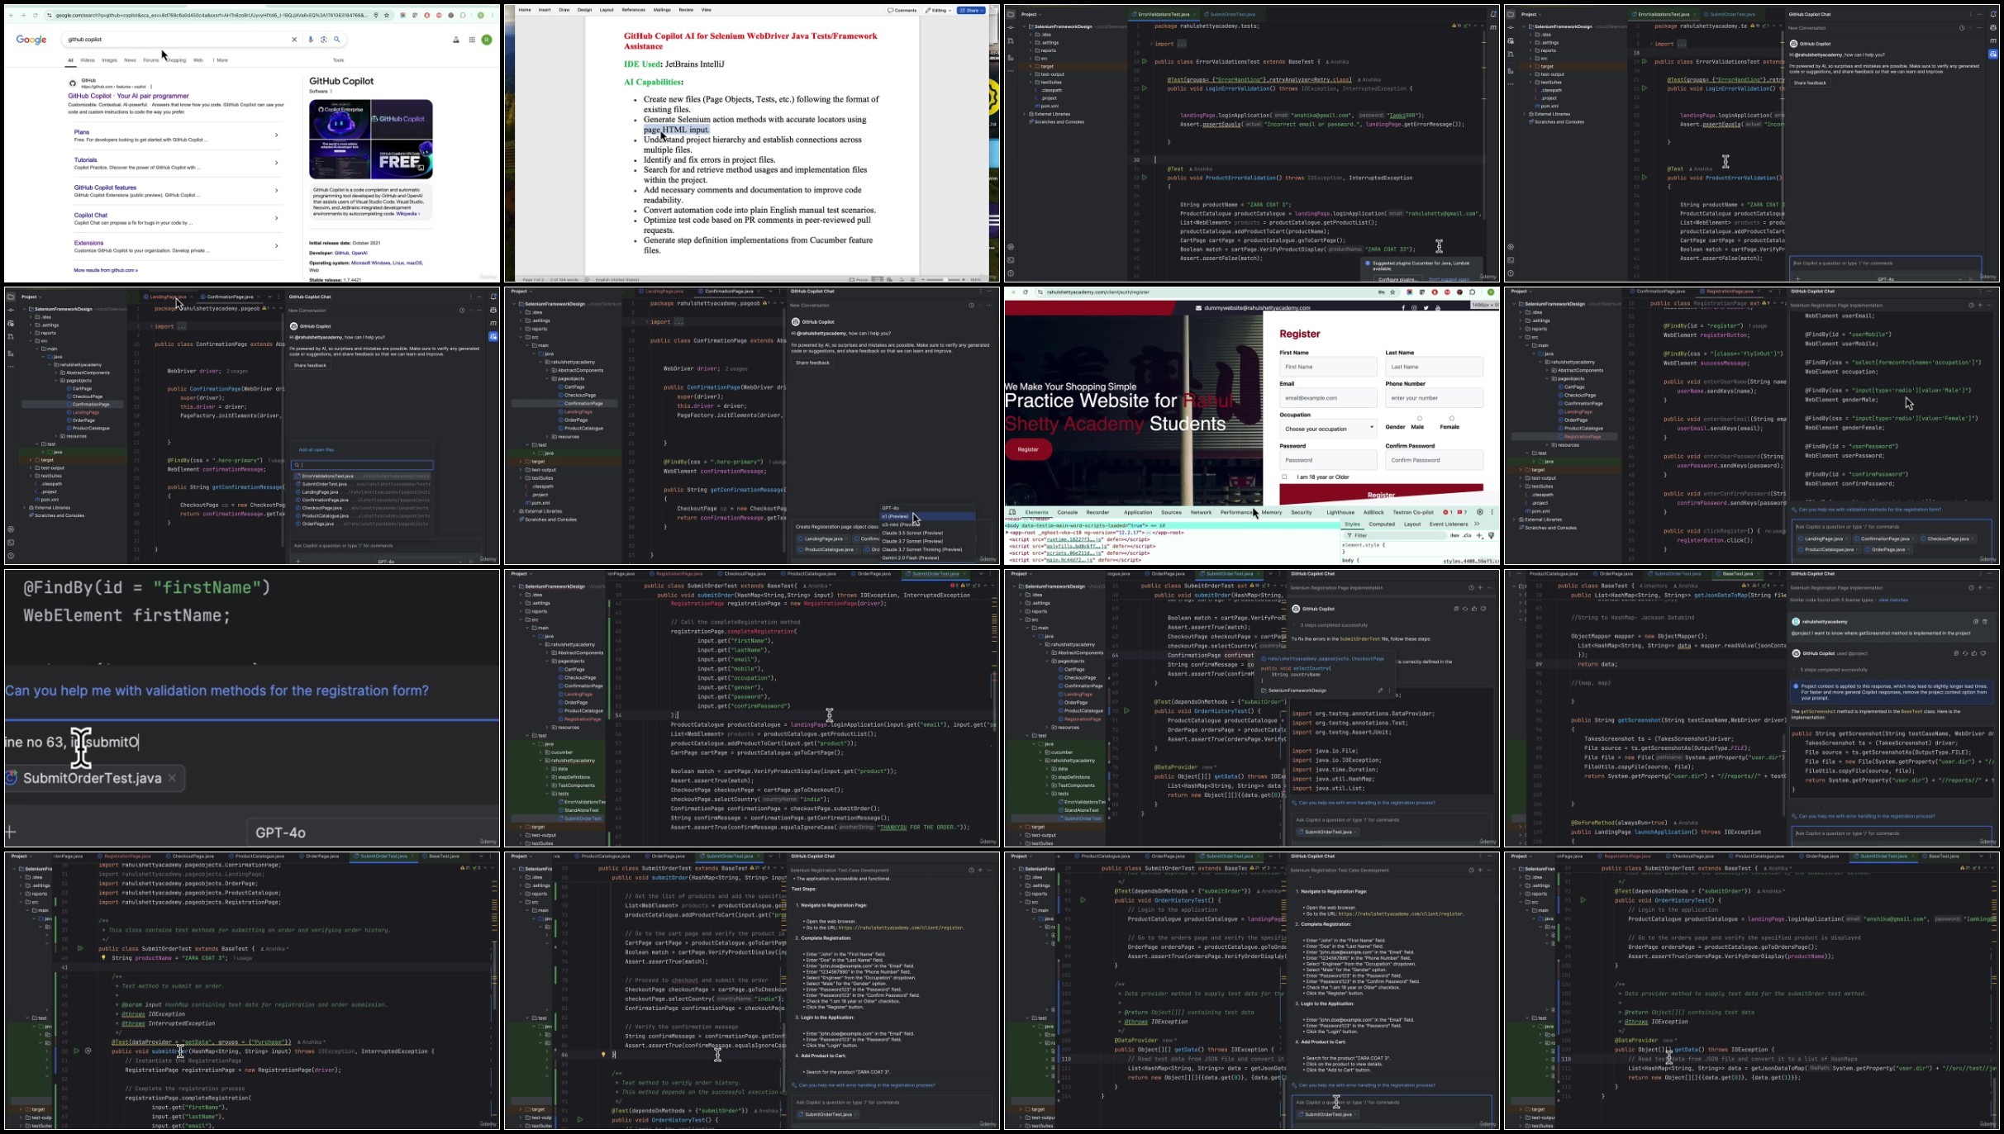
Task: Expand the 'Extensions' sitelink chevron on Google
Action: click(x=277, y=246)
